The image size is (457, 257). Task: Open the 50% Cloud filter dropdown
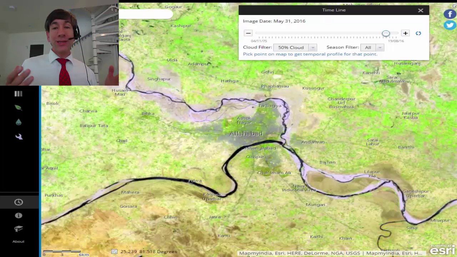tap(295, 47)
